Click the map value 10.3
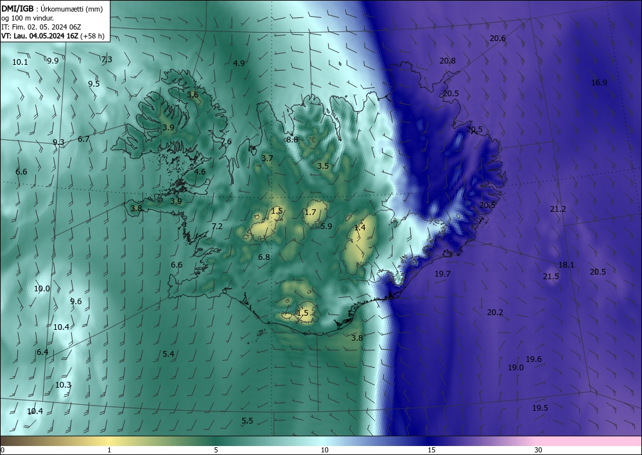The width and height of the screenshot is (642, 455). [63, 385]
